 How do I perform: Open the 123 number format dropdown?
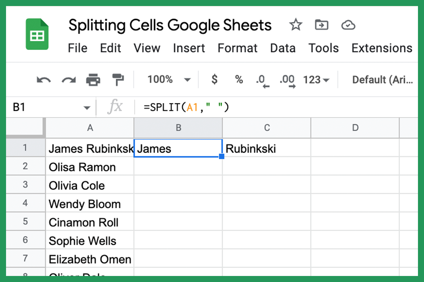pos(315,79)
